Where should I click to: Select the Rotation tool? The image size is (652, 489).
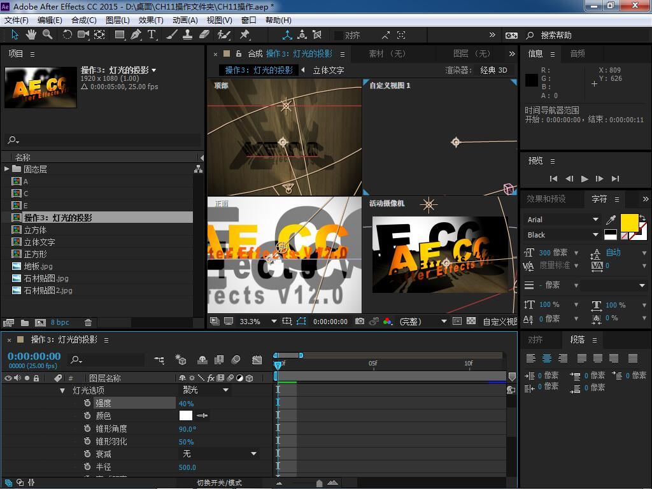pos(67,35)
